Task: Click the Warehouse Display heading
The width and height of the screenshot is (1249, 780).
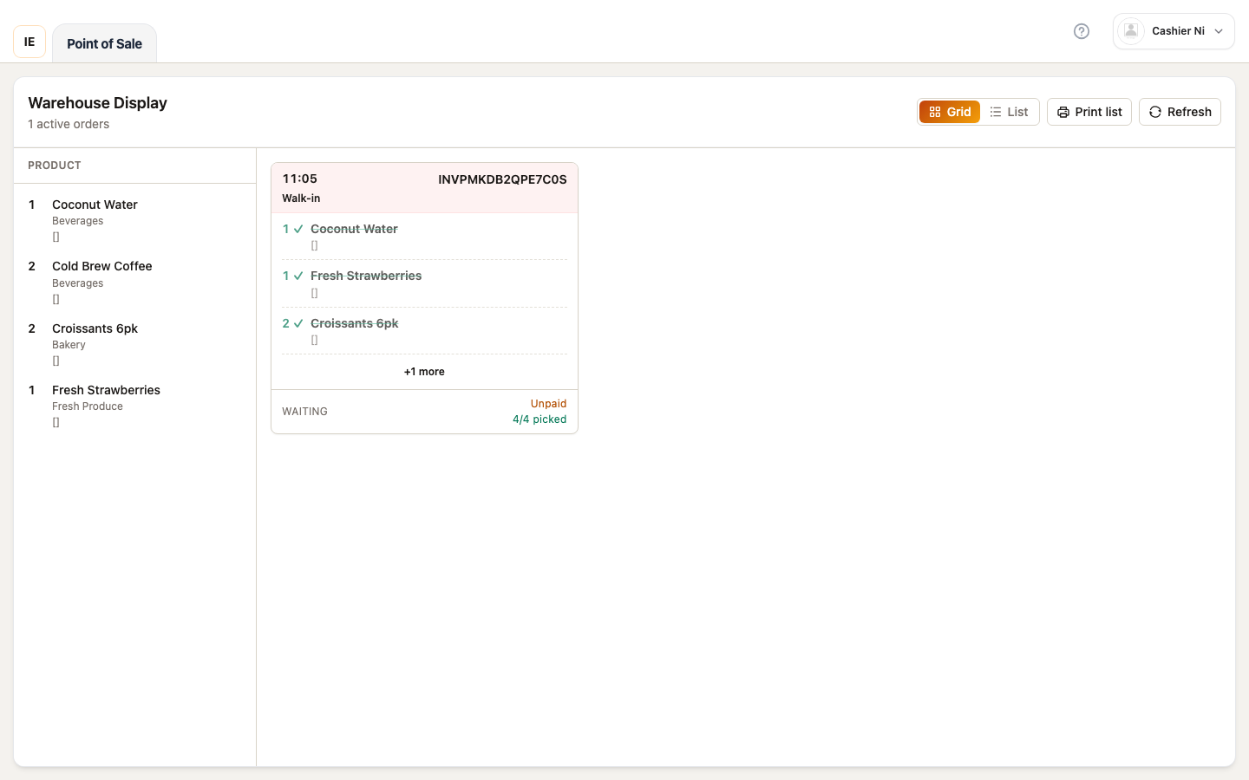Action: click(97, 103)
